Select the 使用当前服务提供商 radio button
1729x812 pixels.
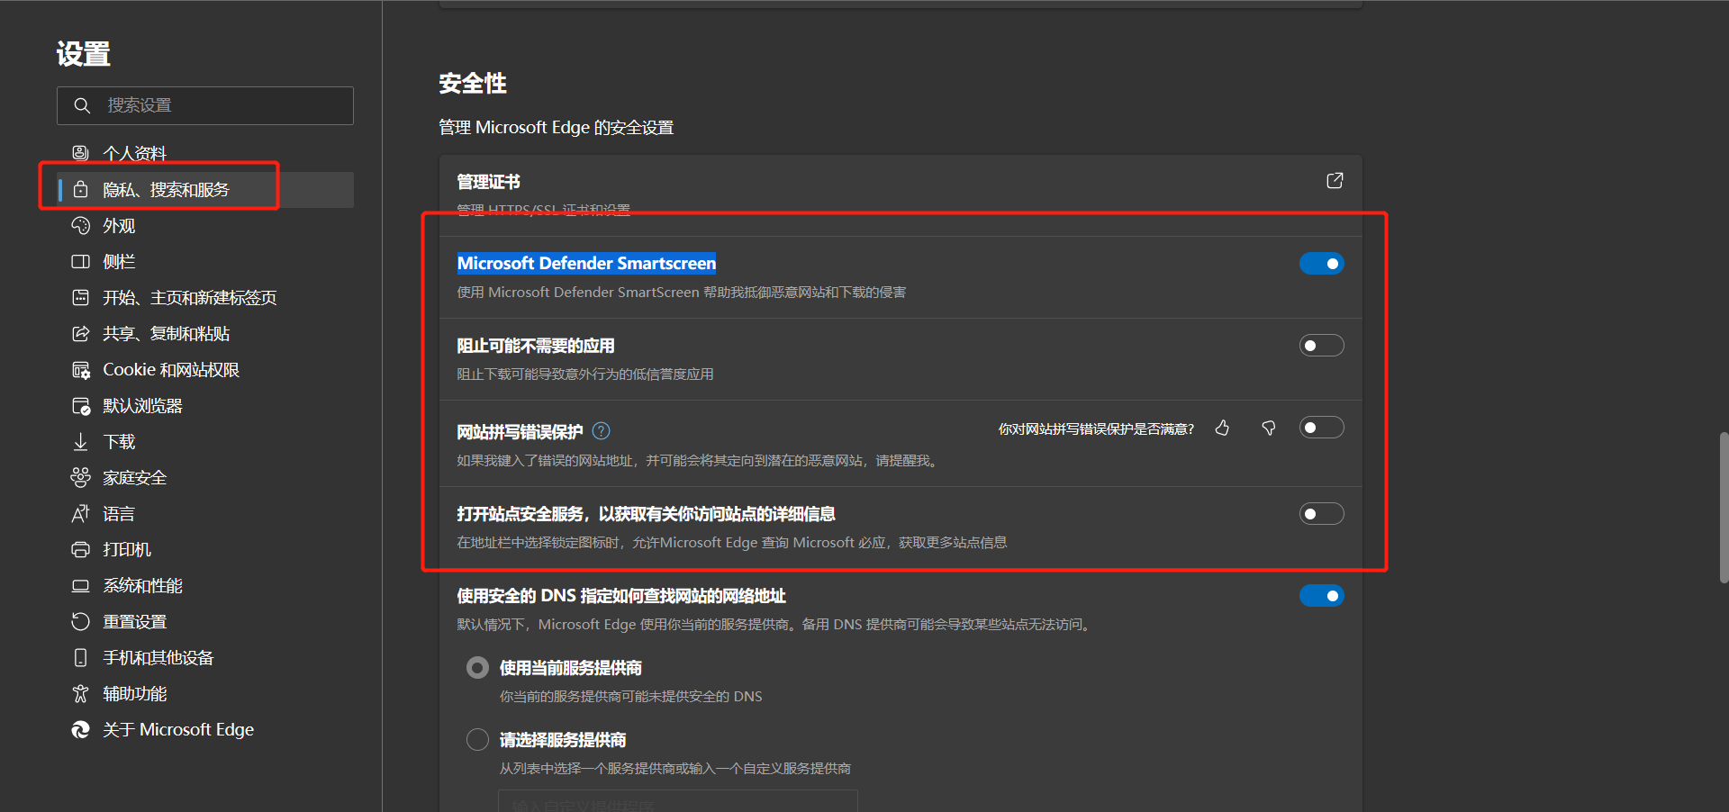point(477,668)
